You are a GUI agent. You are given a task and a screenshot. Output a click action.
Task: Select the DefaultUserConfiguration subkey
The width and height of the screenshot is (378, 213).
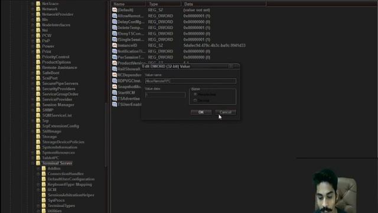(x=71, y=179)
